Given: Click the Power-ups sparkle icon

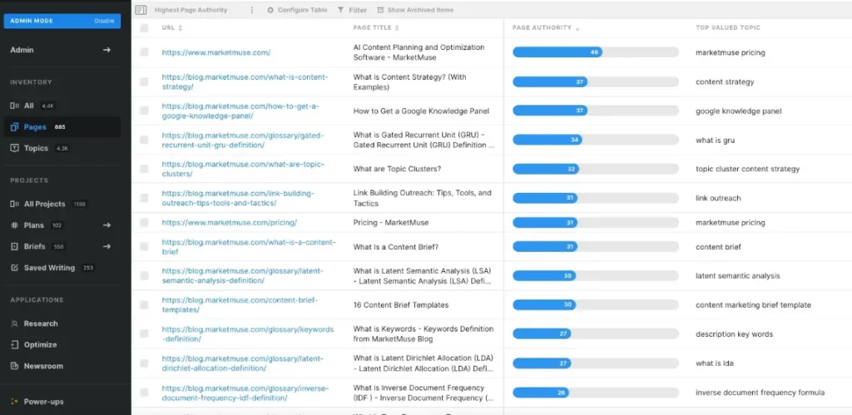Looking at the screenshot, I should (15, 402).
